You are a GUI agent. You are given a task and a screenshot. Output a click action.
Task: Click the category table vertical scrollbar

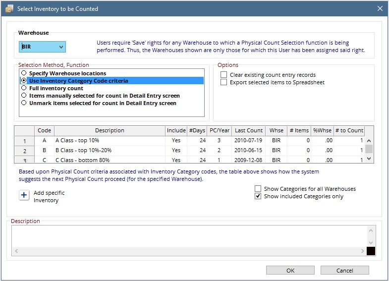coord(369,149)
